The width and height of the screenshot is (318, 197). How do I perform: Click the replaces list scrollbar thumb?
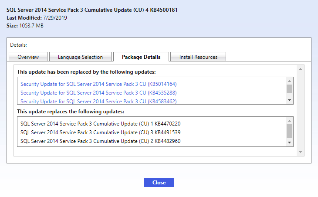tap(289, 131)
